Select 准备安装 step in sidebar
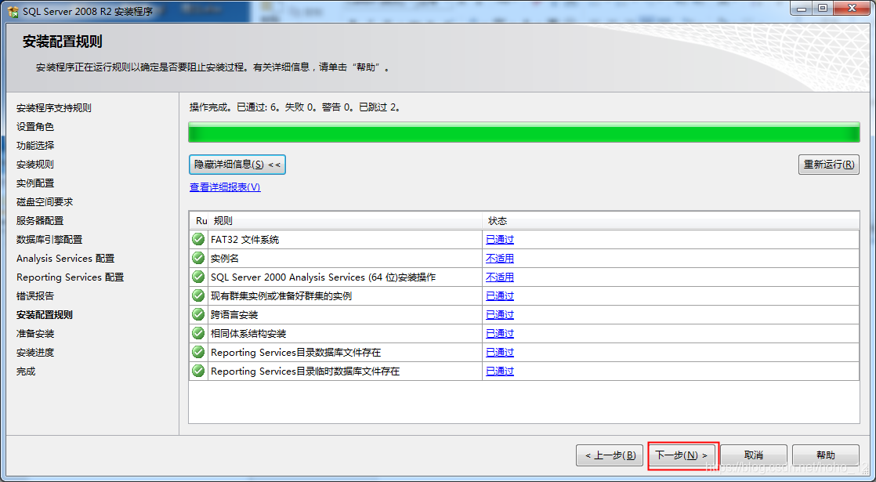 point(35,333)
